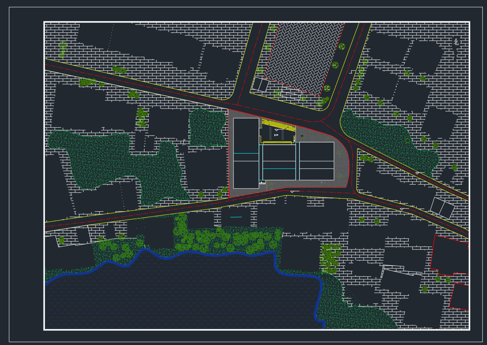Click the level marker triangle in the entrance courtyard
487x345 pixels.
click(277, 130)
